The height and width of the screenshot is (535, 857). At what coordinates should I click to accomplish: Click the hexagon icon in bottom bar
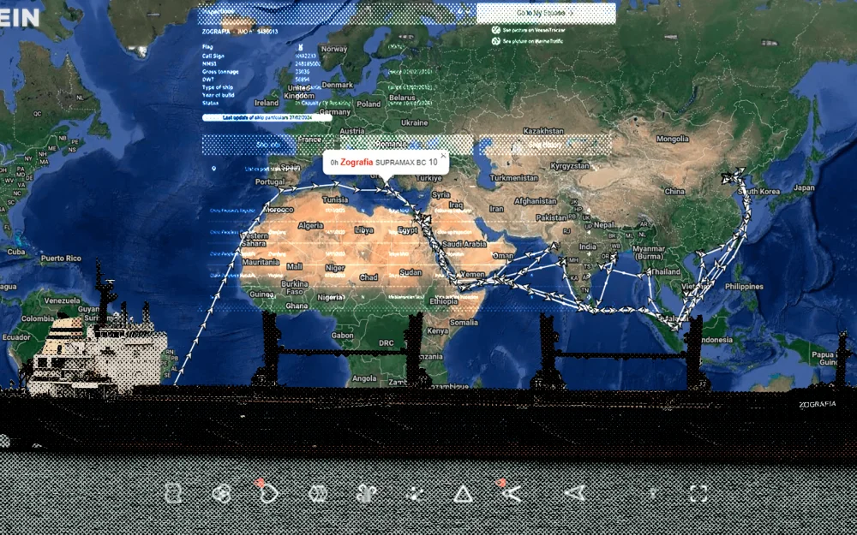[318, 494]
